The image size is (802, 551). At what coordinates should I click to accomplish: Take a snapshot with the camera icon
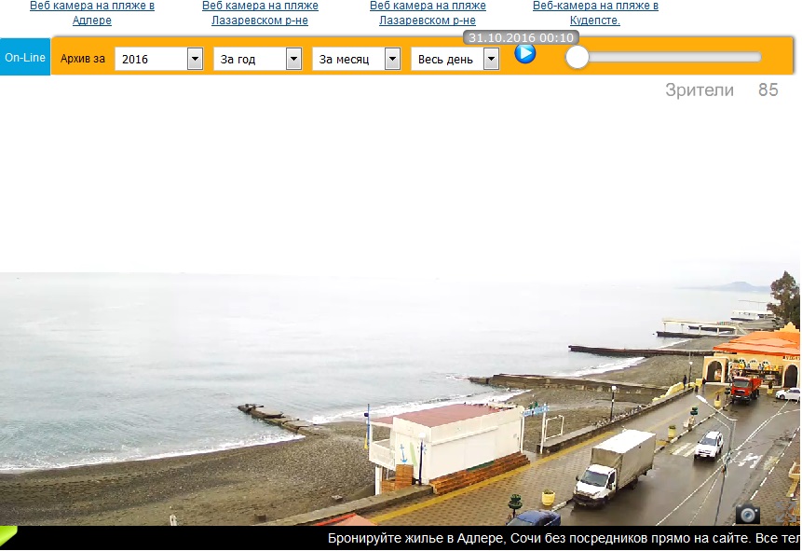747,514
